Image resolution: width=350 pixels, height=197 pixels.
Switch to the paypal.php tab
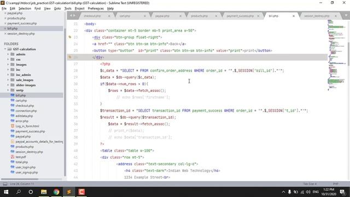tap(162, 16)
